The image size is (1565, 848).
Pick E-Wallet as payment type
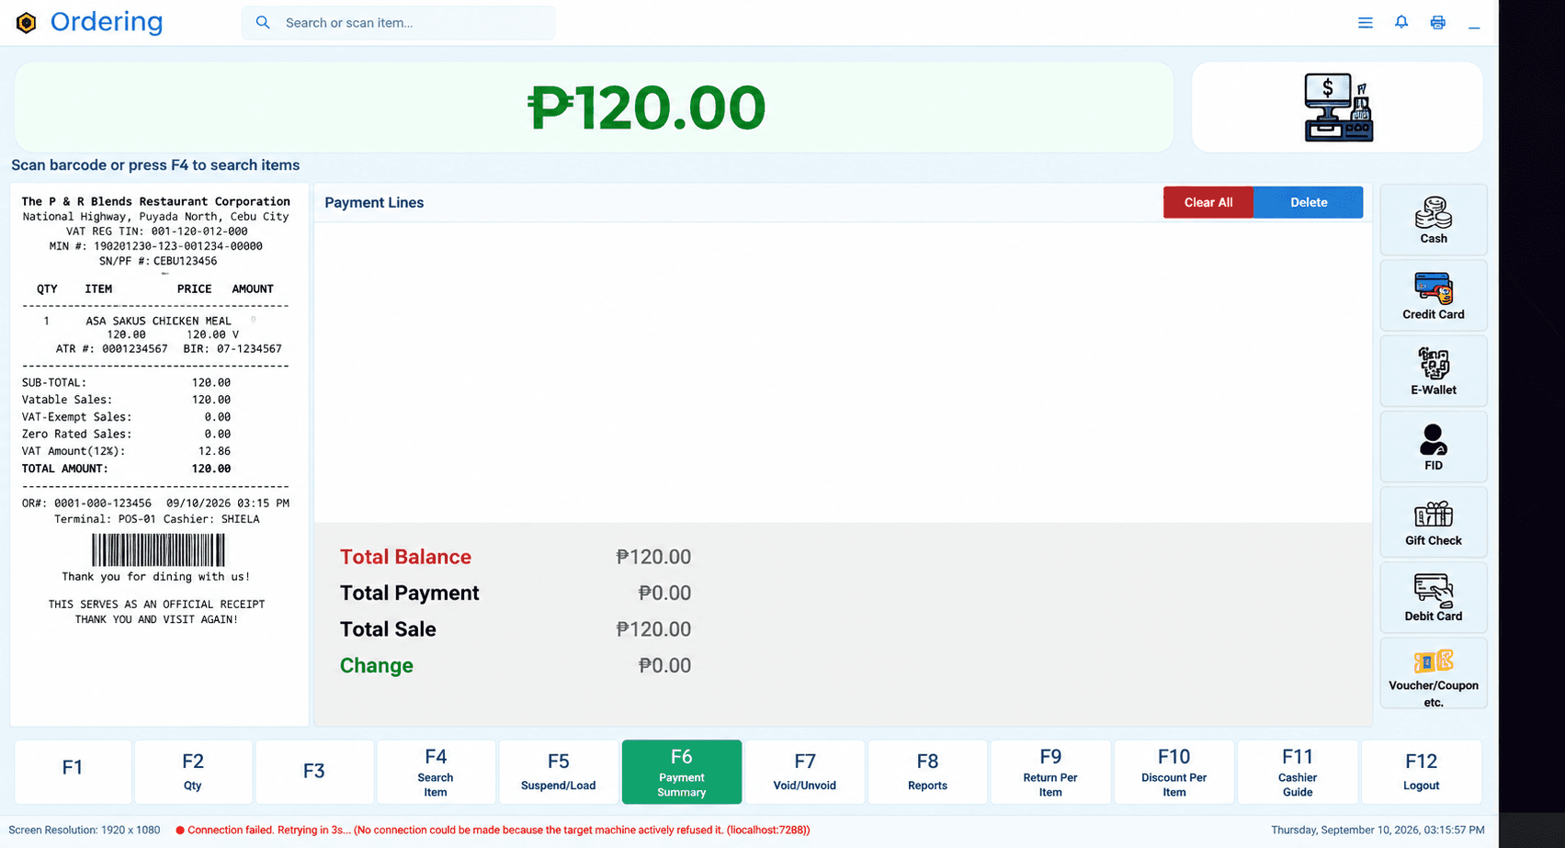tap(1433, 371)
